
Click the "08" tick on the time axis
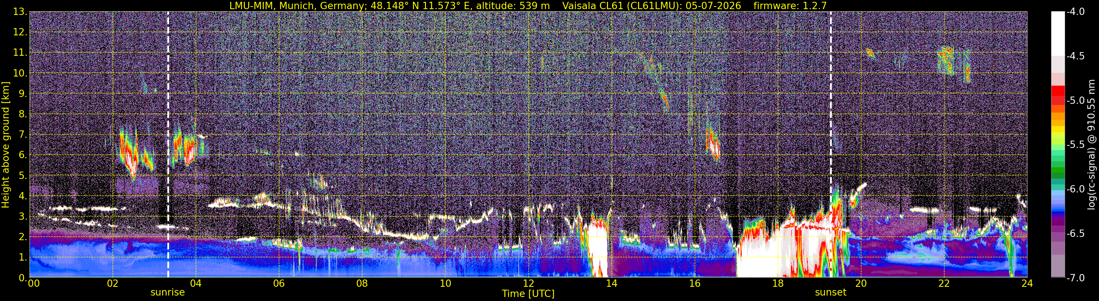pyautogui.click(x=362, y=284)
